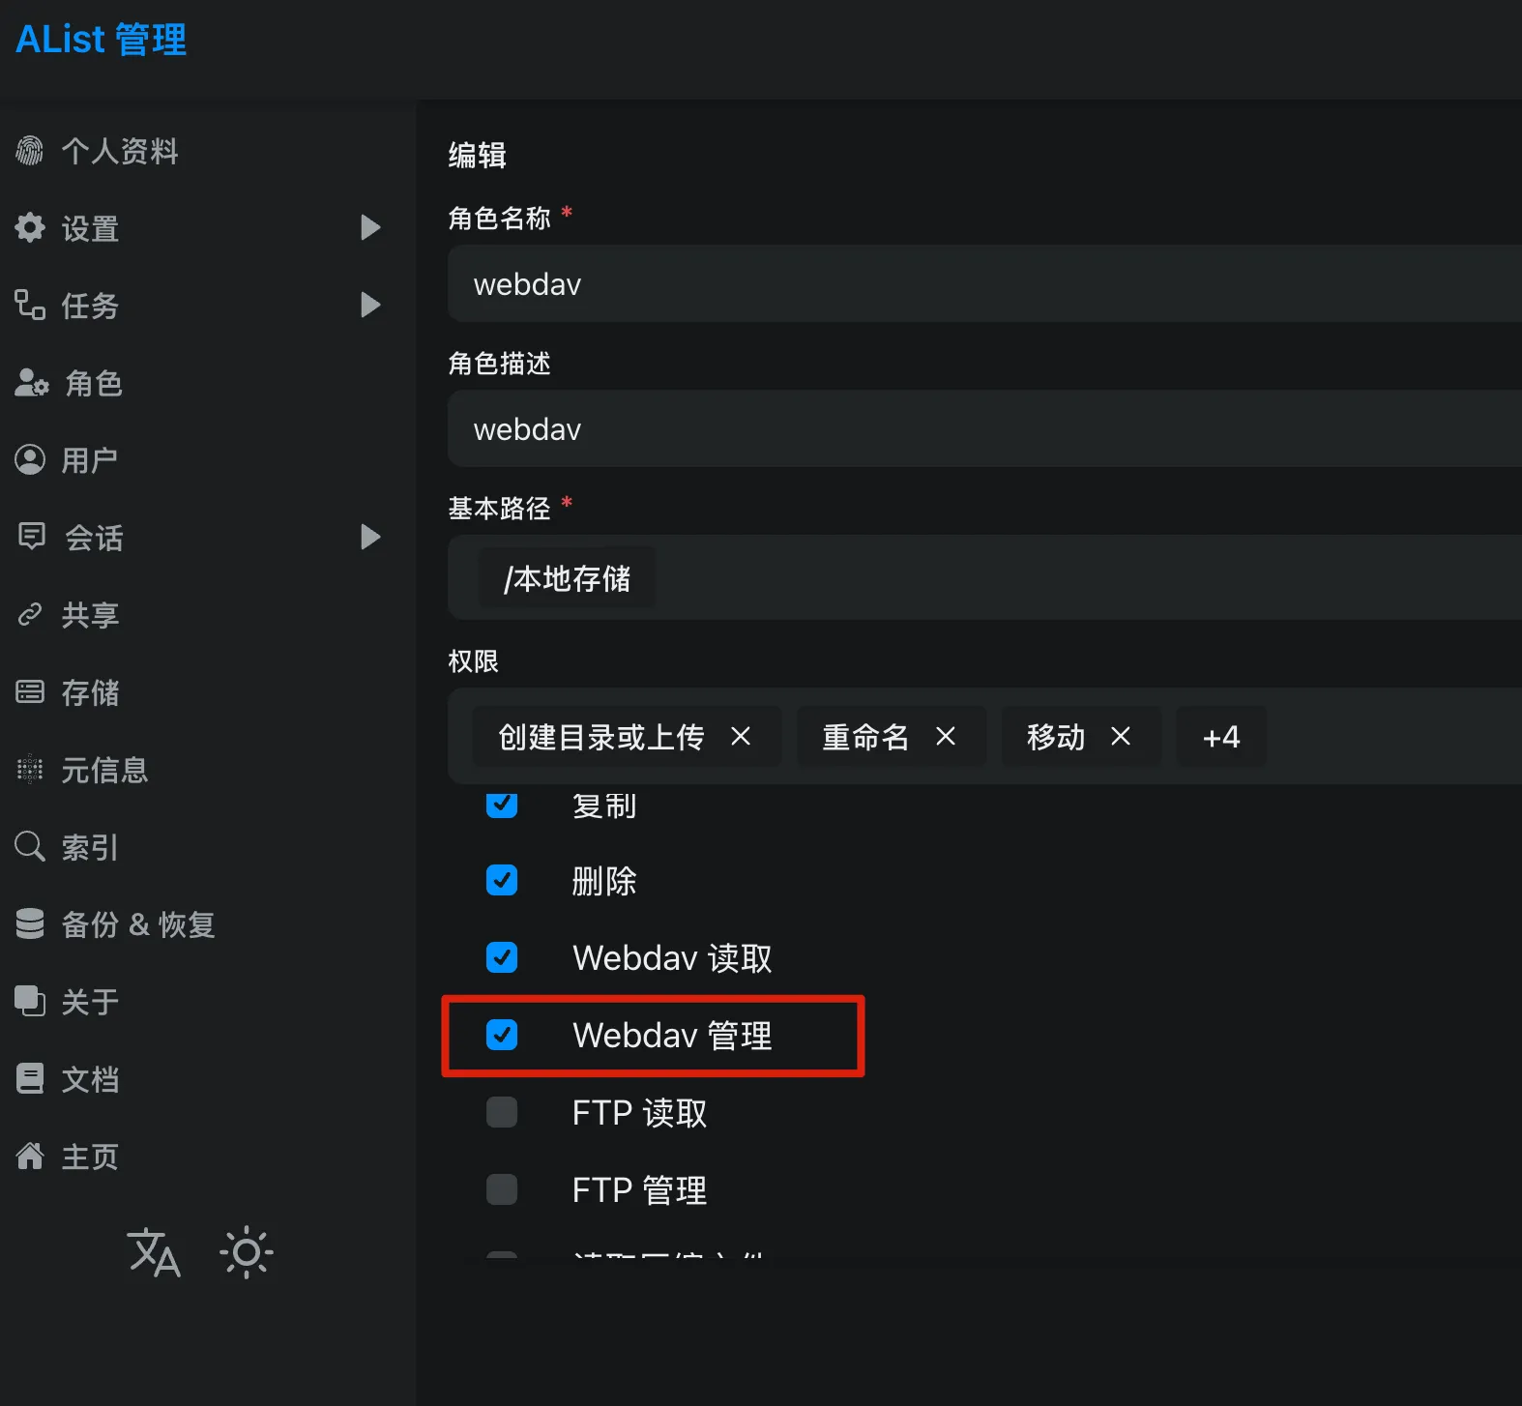
Task: Remove the 重命名 permission tag
Action: click(946, 737)
